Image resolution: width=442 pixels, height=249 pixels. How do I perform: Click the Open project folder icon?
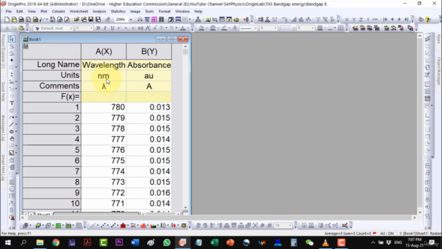click(77, 19)
